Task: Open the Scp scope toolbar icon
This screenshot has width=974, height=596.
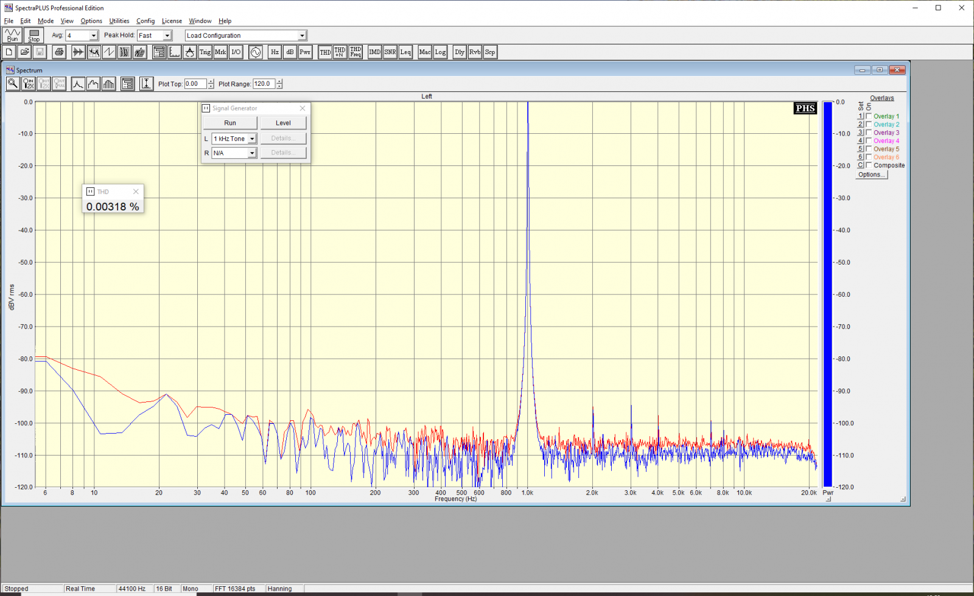Action: 490,52
